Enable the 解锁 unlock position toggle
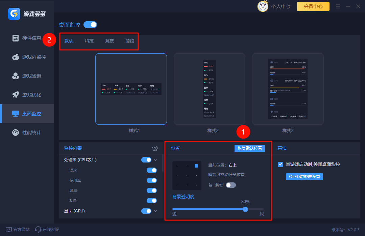The height and width of the screenshot is (236, 365). (x=231, y=185)
